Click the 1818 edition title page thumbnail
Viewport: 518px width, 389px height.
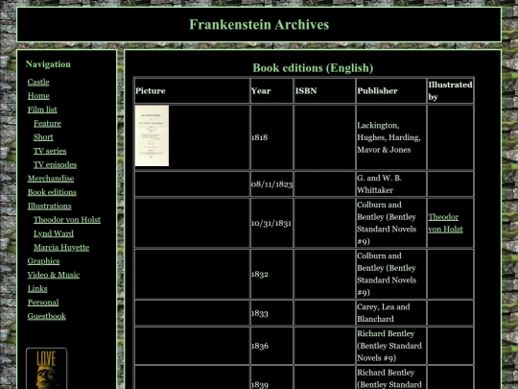point(152,135)
